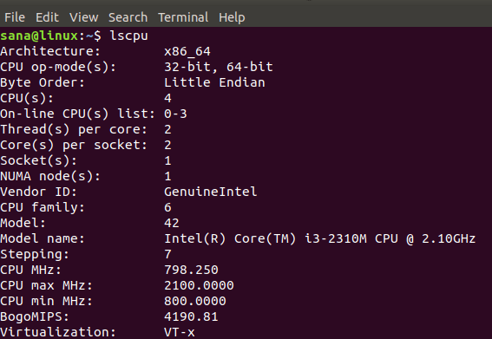Image resolution: width=492 pixels, height=339 pixels.
Task: Click the GenuineIntel vendor value
Action: click(211, 192)
